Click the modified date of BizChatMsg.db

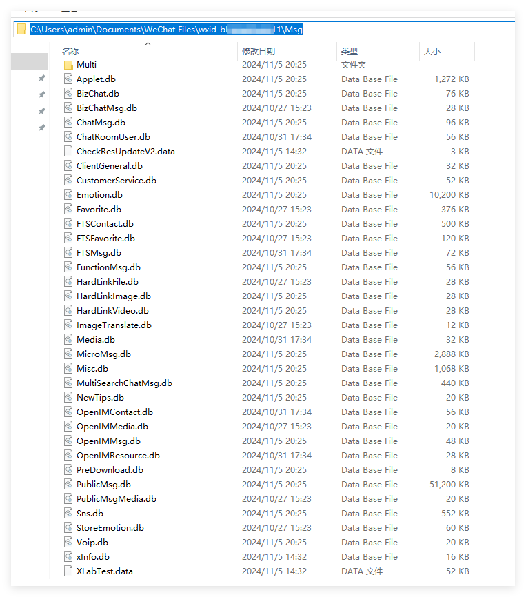[x=276, y=108]
